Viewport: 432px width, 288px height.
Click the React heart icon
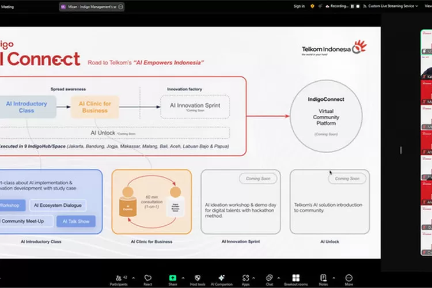pyautogui.click(x=148, y=279)
